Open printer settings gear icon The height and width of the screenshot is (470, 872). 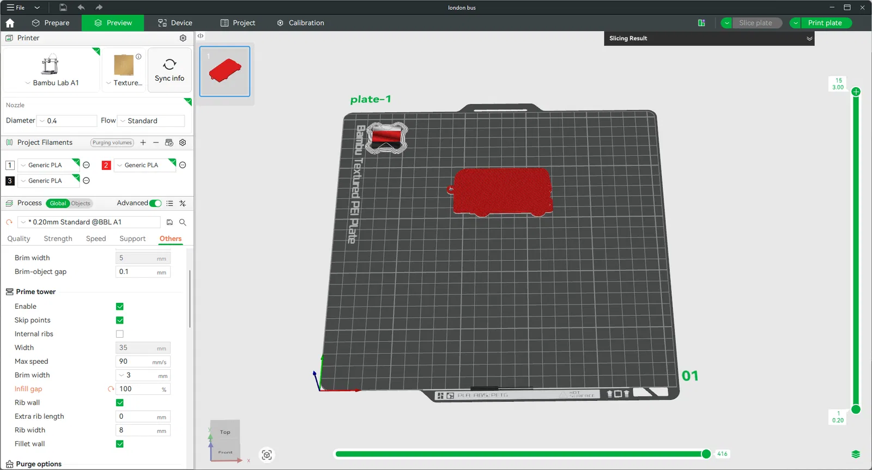click(x=183, y=38)
